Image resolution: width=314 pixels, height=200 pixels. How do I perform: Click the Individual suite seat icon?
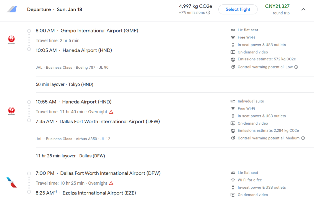pos(233,101)
